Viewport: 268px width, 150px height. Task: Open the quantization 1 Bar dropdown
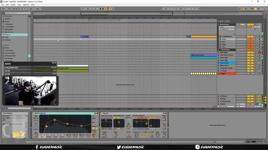38,9
